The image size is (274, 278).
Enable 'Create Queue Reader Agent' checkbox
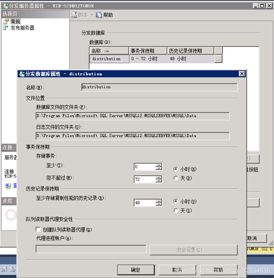(38, 230)
